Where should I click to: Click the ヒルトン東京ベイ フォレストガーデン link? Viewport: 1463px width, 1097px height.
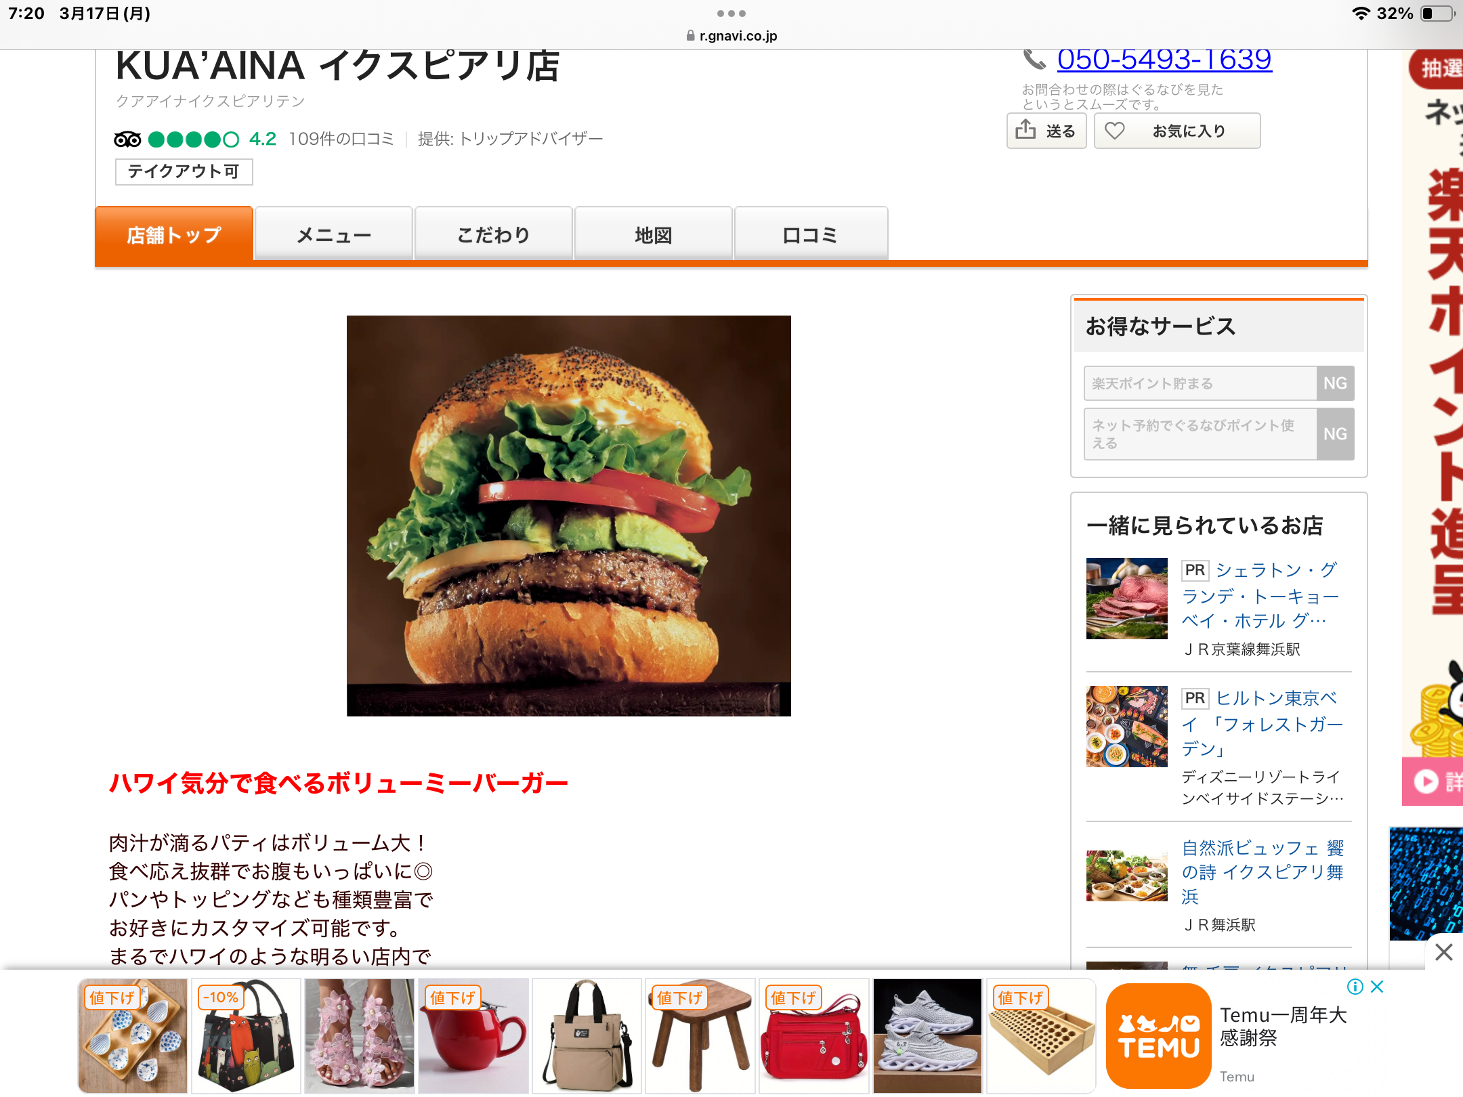(x=1263, y=723)
